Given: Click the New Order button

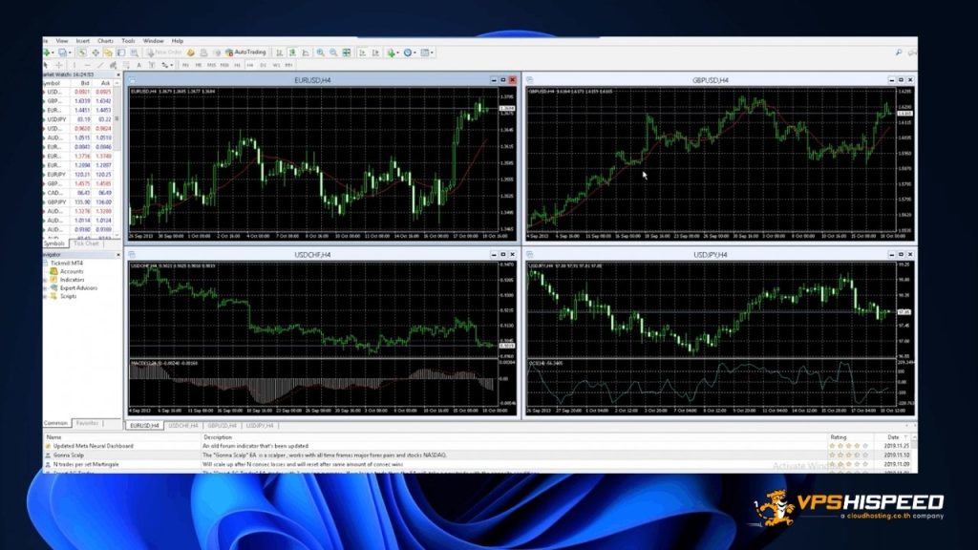Looking at the screenshot, I should tap(164, 53).
